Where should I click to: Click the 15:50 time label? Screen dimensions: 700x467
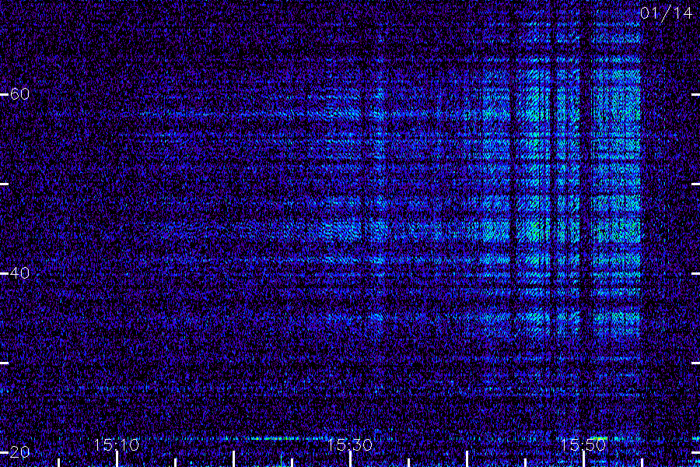point(583,444)
